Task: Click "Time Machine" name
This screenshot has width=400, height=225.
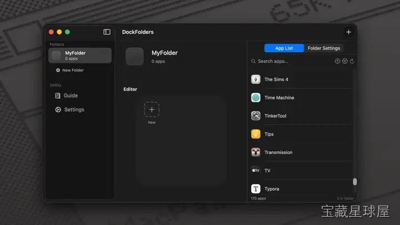Action: 279,98
